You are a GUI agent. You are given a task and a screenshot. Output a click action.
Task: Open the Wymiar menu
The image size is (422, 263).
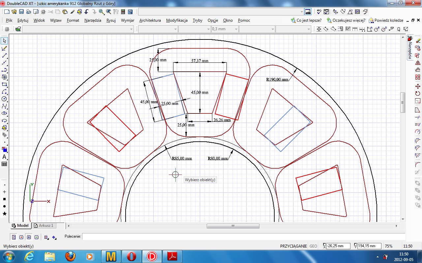tap(127, 20)
